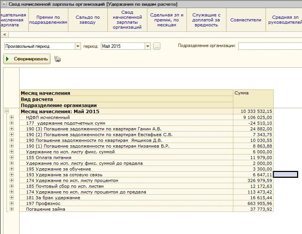Expand the 177 удержание подотчетных сумм row
The image size is (302, 234).
point(12,123)
